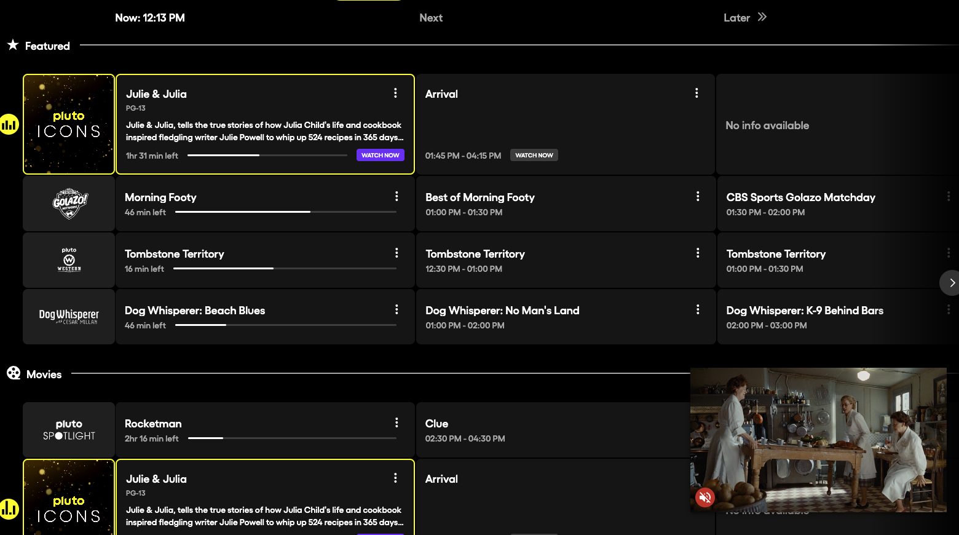
Task: Click the Featured "No info available" card
Action: pyautogui.click(x=837, y=124)
